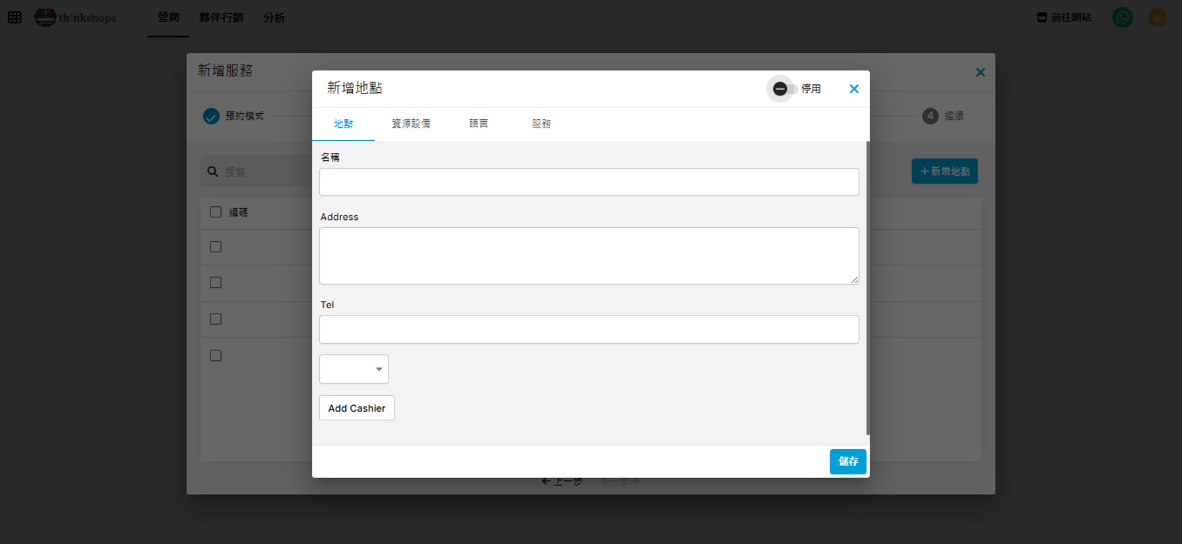Image resolution: width=1182 pixels, height=544 pixels.
Task: Click the step 4 circle indicator
Action: point(930,116)
